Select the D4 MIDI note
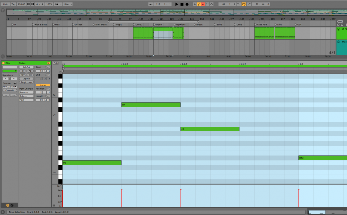347x215 pixels. 151,105
